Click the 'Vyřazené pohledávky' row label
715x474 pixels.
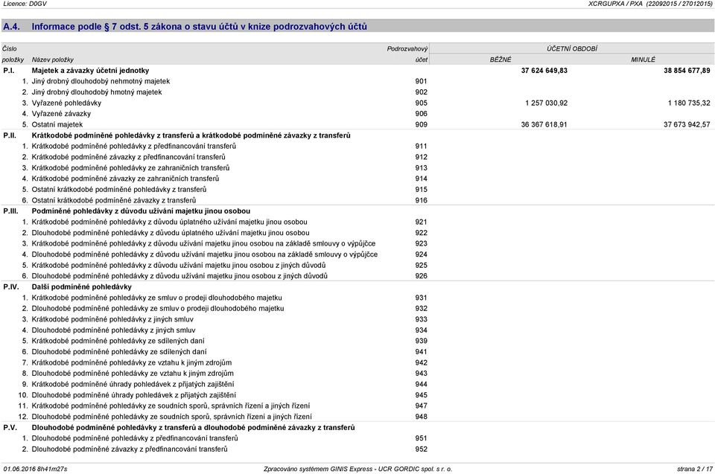[66, 103]
